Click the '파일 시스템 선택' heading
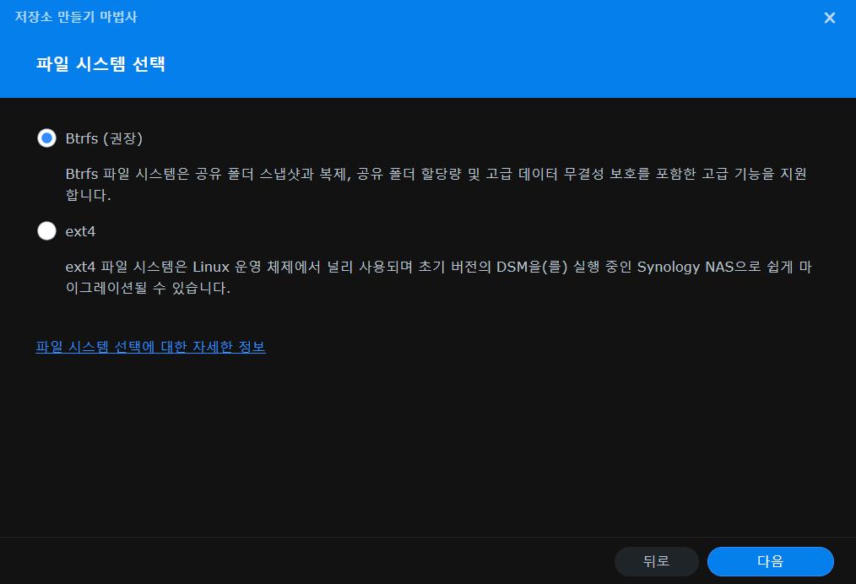Screen dimensions: 856x584 100,64
